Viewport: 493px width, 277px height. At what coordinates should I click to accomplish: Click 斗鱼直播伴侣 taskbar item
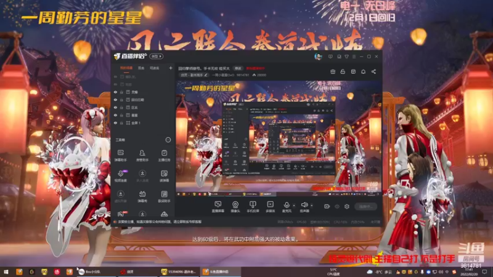[220, 271]
